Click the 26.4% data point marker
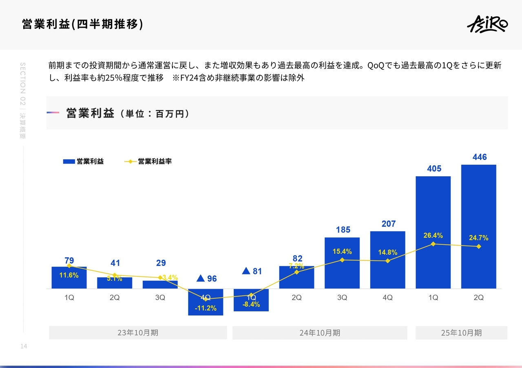 tap(433, 244)
